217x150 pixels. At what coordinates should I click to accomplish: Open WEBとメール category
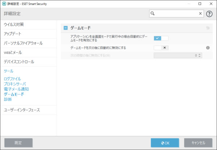13,52
